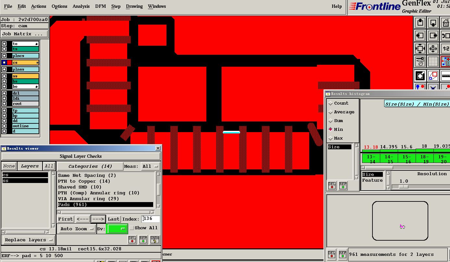Click the home view icon
The height and width of the screenshot is (262, 450).
[x=445, y=23]
